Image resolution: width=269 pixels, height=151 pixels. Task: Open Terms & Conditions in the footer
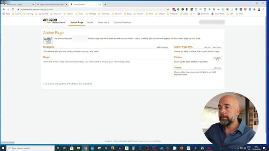(121, 141)
